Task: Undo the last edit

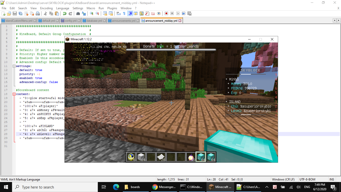Action: [64, 13]
